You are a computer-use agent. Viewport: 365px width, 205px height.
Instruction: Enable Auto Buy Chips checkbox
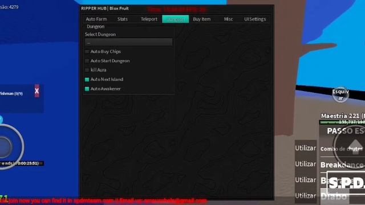(87, 52)
